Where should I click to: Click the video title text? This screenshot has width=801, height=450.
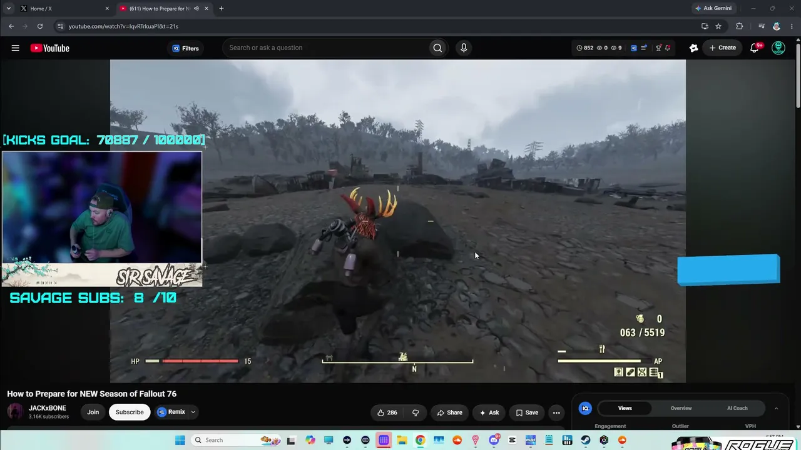click(x=92, y=394)
